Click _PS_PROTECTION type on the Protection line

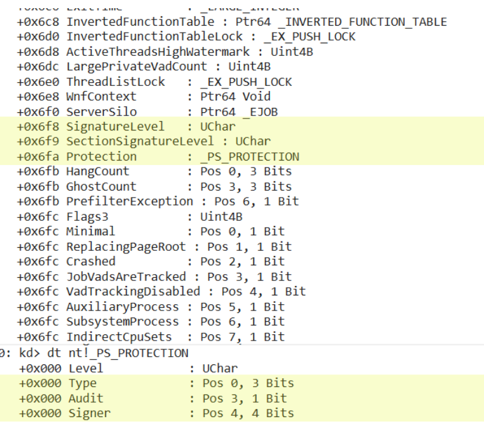[249, 157]
